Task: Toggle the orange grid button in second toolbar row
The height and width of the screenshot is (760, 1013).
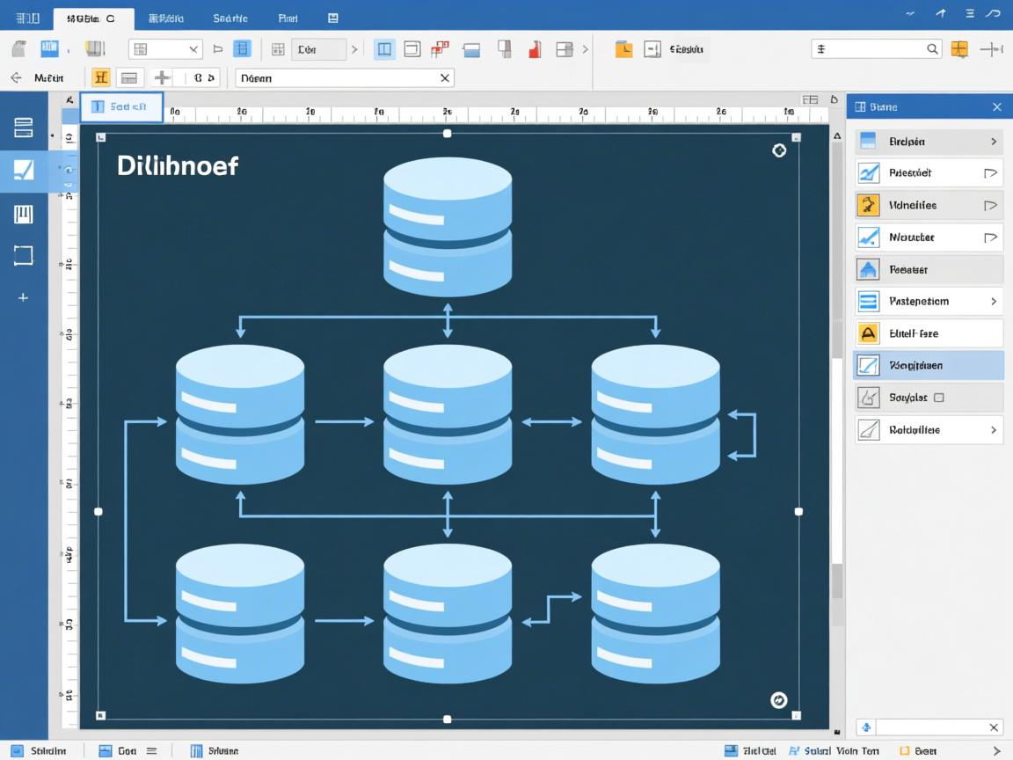Action: click(101, 77)
